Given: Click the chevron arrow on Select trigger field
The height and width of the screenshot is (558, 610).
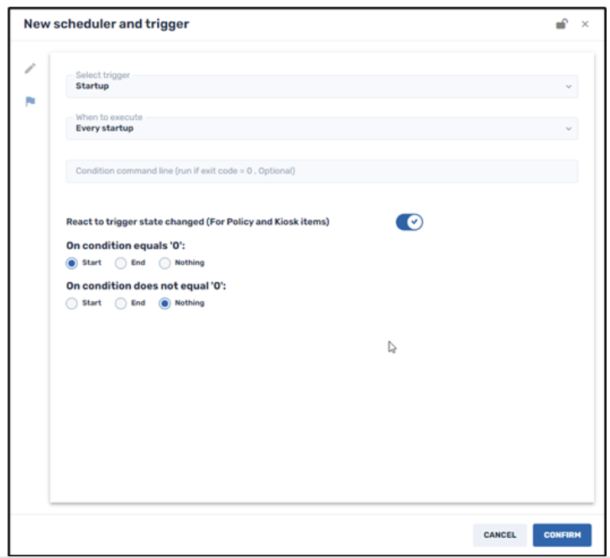Looking at the screenshot, I should [x=568, y=86].
